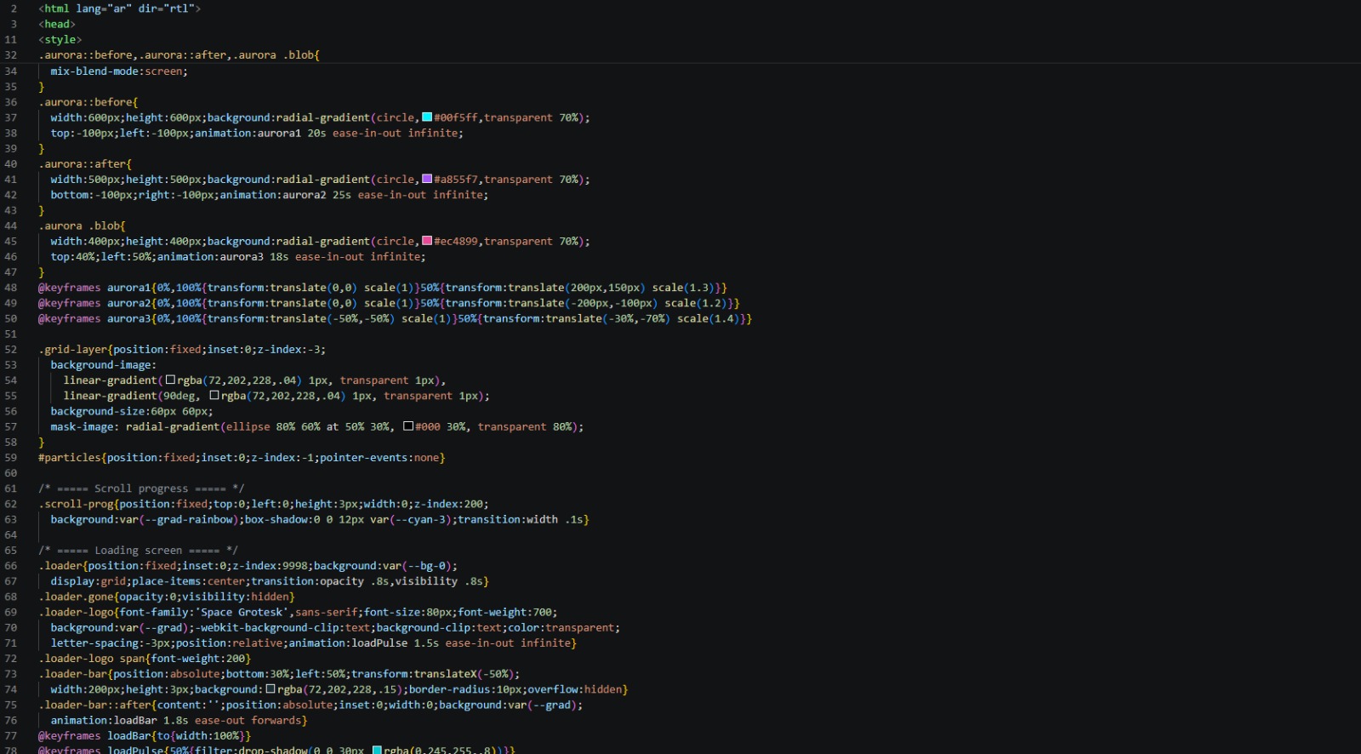The width and height of the screenshot is (1361, 754).
Task: Place cursor on mix-blend-mode:screen
Action: point(119,71)
